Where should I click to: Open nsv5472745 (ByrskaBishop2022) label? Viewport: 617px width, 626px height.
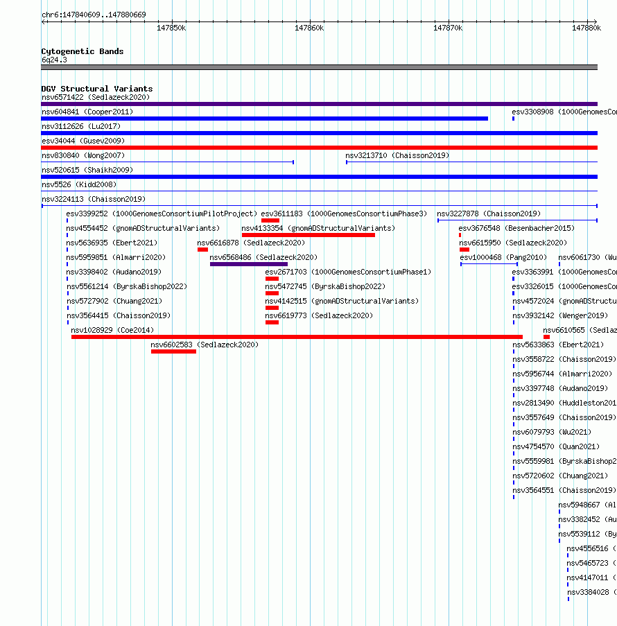tap(325, 286)
